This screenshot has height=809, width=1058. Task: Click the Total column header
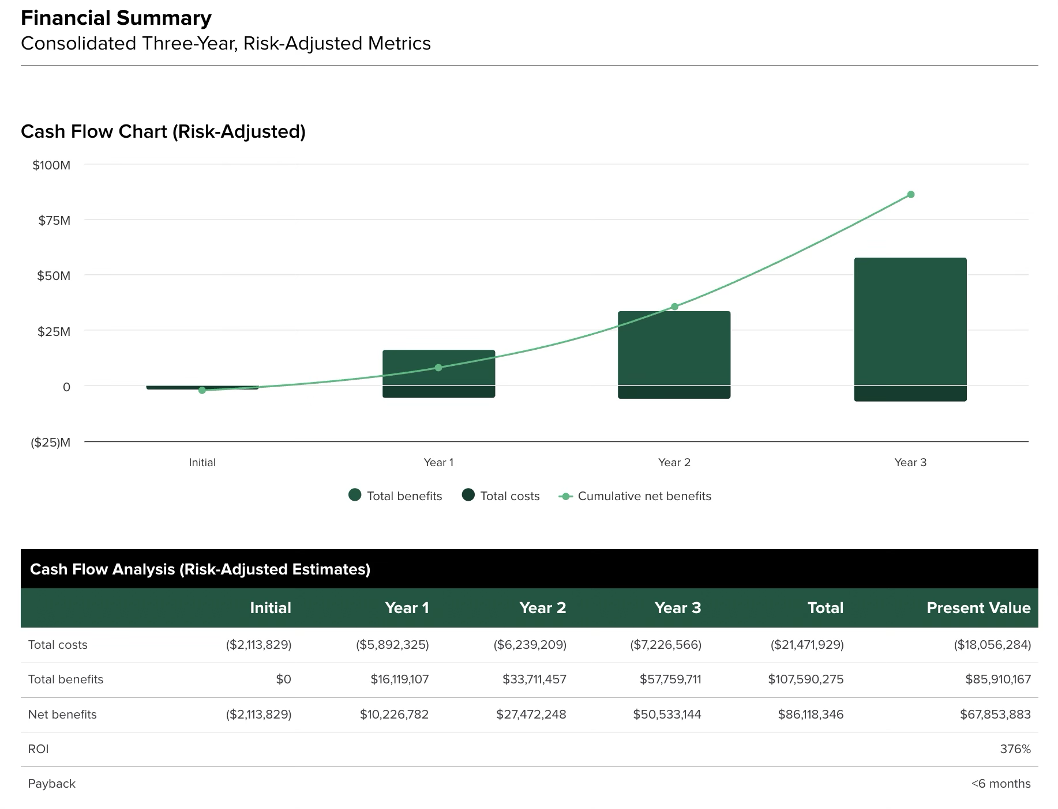[x=825, y=608]
